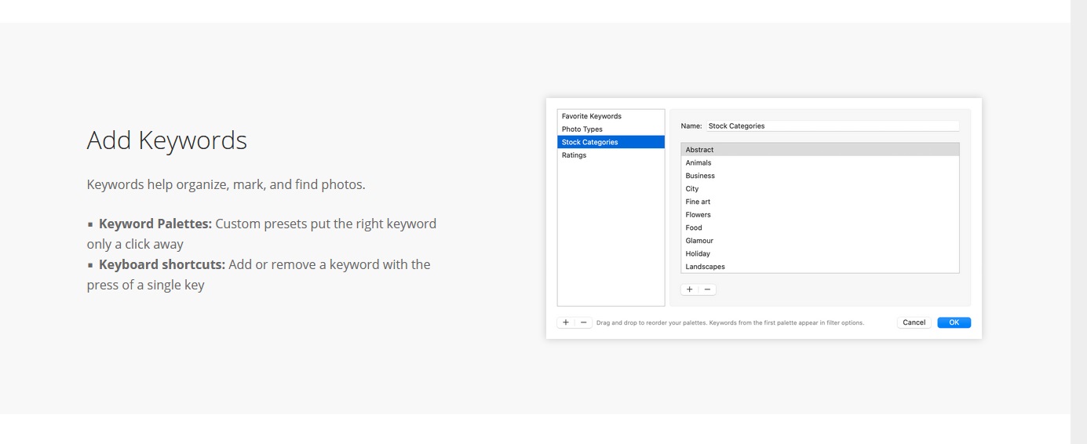The width and height of the screenshot is (1087, 444).
Task: Pick the Business keyword
Action: point(700,176)
